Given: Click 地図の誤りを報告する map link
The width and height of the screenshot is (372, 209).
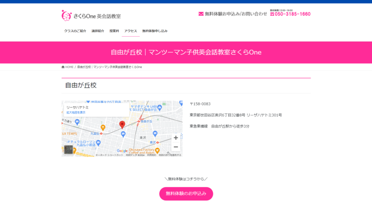Looking at the screenshot, I should coord(170,155).
